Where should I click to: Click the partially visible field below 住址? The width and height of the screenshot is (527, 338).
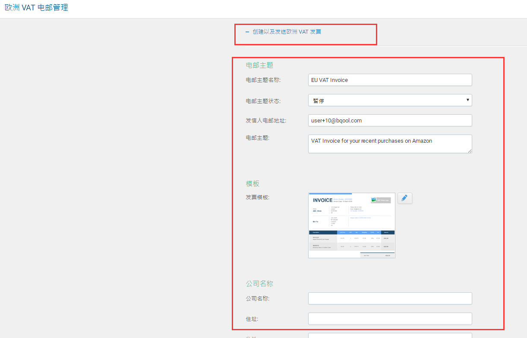[x=390, y=335]
